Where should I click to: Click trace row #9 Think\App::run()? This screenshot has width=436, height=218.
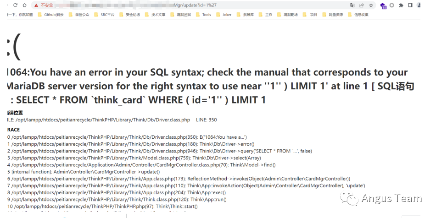(117, 200)
